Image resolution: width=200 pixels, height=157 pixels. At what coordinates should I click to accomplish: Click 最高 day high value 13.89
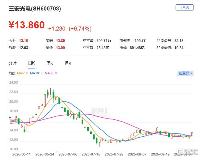(61, 41)
